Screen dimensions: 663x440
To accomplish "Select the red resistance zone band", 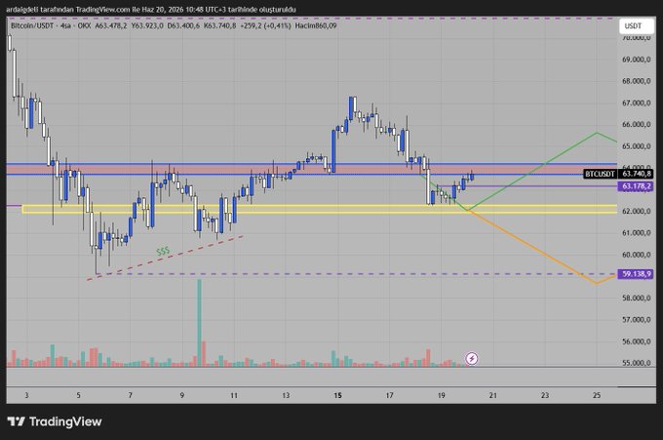I will [312, 169].
